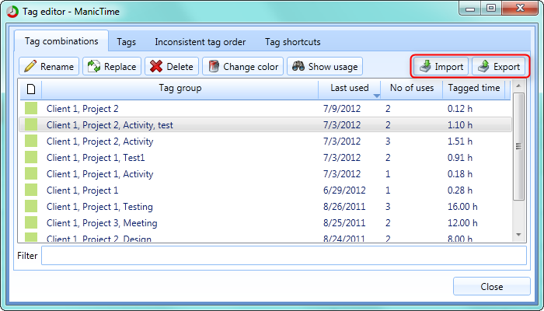This screenshot has height=311, width=544.
Task: Select row Client 1, Project 1, Activity
Action: 266,174
